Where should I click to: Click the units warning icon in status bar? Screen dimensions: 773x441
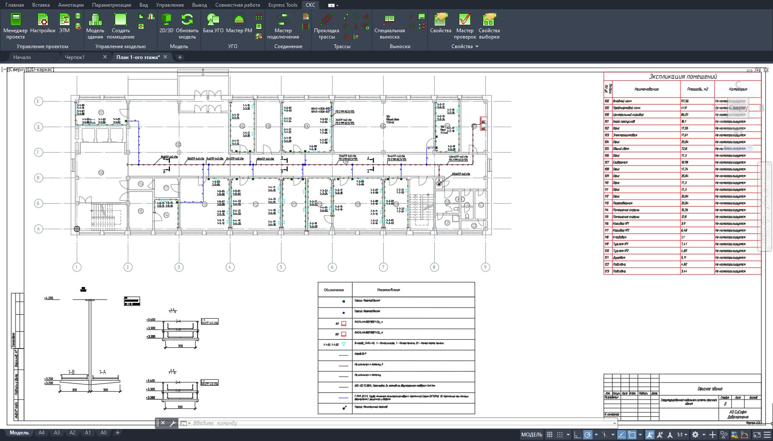click(734, 435)
